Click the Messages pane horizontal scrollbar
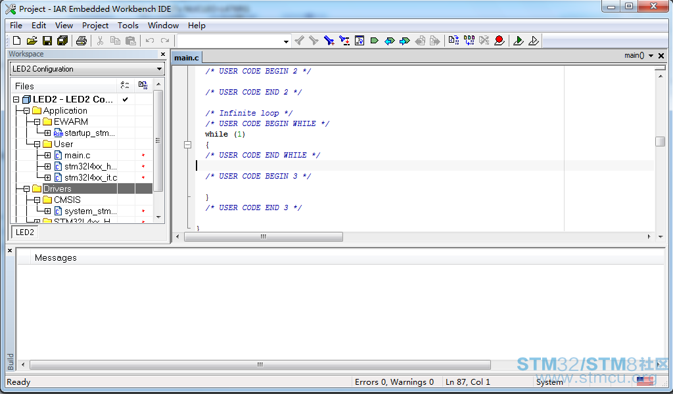The height and width of the screenshot is (394, 673). click(260, 365)
